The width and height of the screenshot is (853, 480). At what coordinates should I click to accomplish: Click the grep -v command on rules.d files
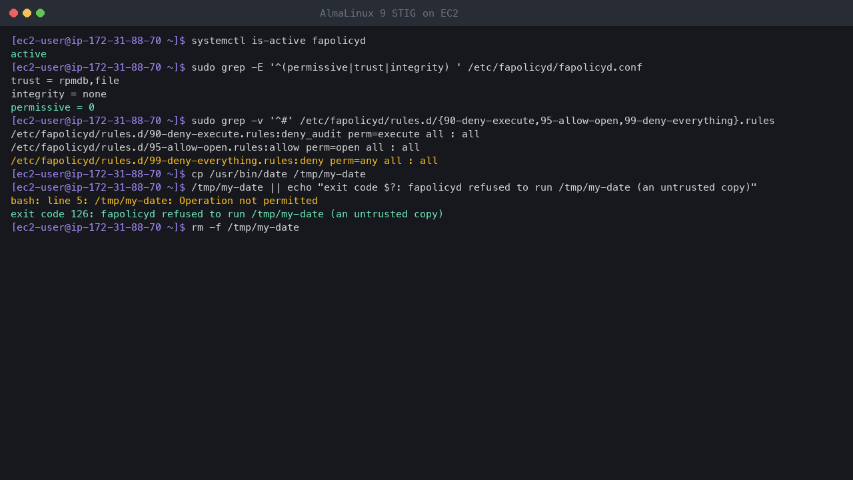(x=483, y=121)
